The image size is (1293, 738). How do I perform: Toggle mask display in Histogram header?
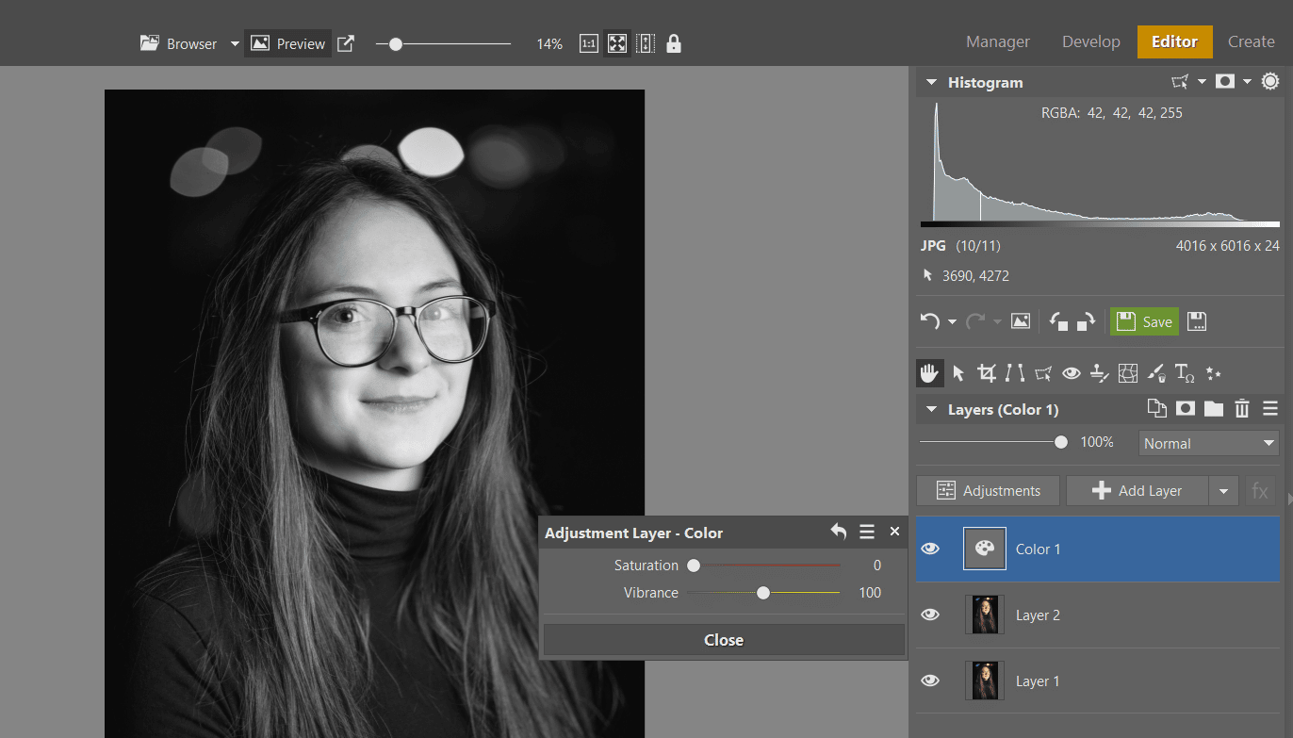point(1225,82)
